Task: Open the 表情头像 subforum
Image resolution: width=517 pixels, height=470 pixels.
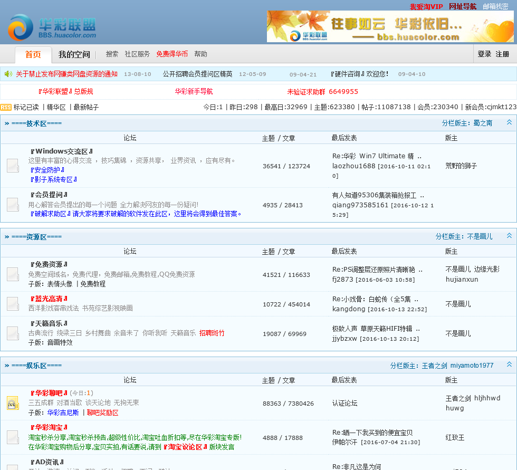Action: pos(60,284)
